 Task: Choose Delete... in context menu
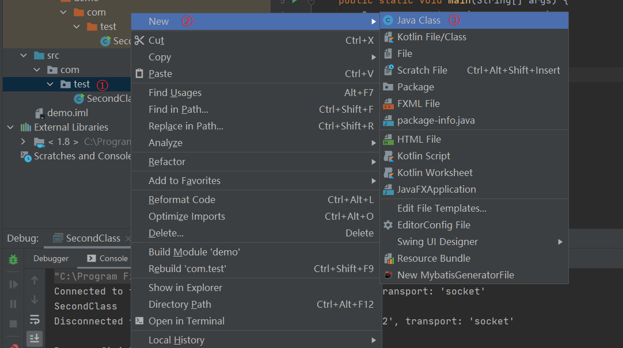click(256, 233)
